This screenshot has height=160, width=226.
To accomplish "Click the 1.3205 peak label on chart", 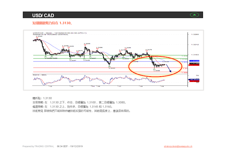I will pos(87,43).
